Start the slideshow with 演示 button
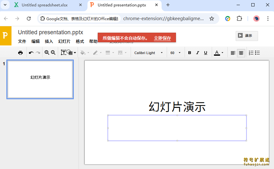Viewport: 274px width, 169px height. pyautogui.click(x=247, y=36)
